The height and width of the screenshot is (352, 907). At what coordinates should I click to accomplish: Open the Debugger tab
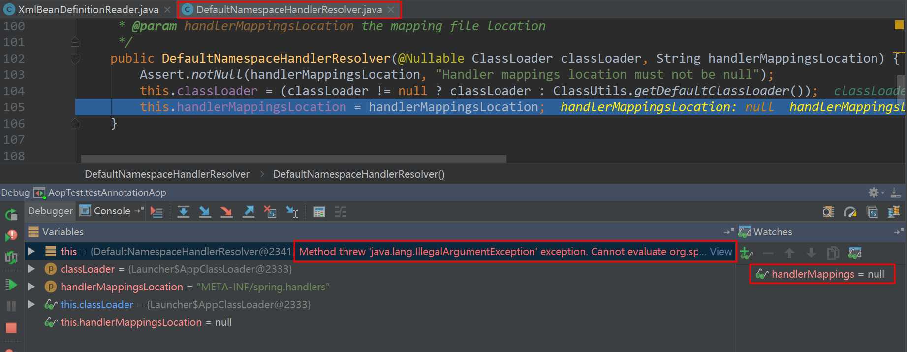[50, 211]
